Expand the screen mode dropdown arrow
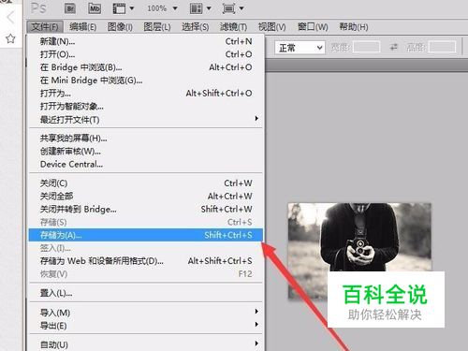The image size is (468, 351). point(241,8)
